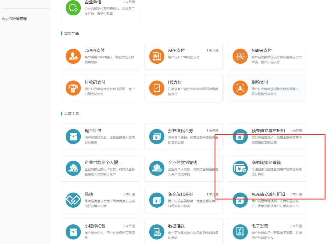Click the 现金红包 envelope icon
Image resolution: width=334 pixels, height=244 pixels.
click(x=73, y=137)
